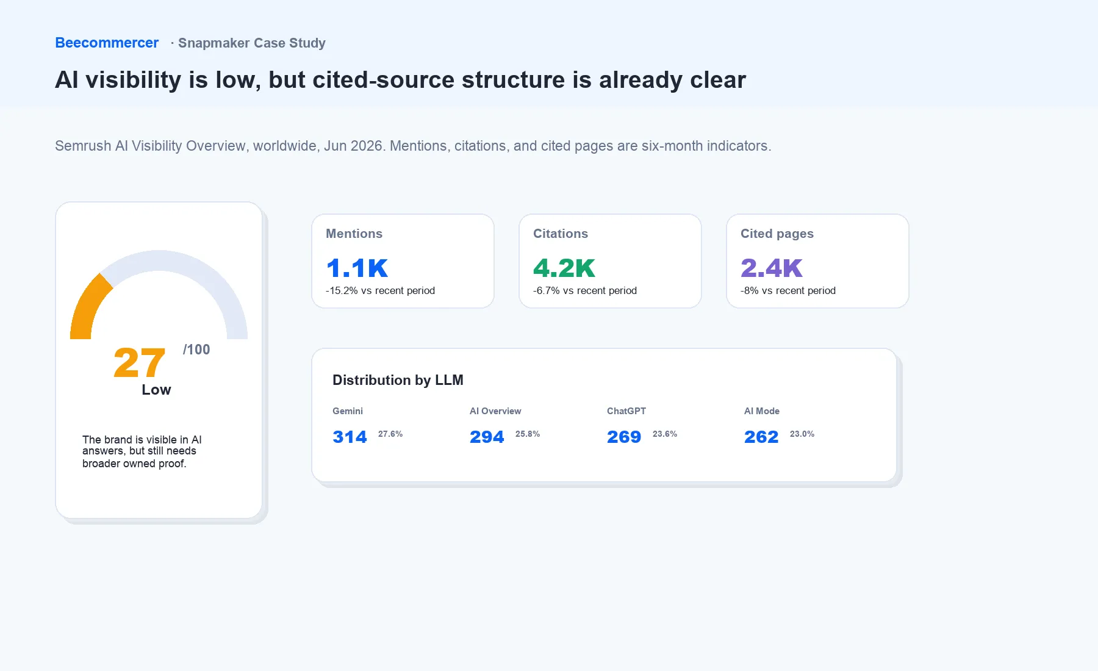Click the 1.1K mentions value
The image size is (1098, 671).
357,268
